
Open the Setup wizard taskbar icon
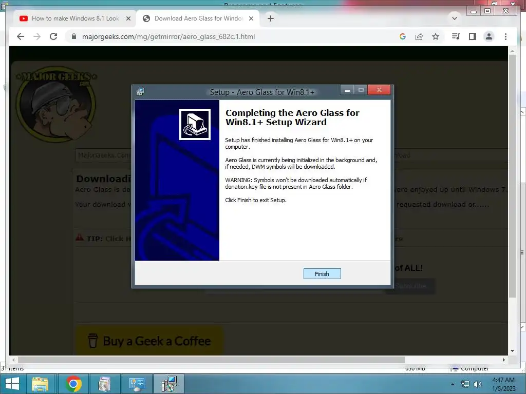pos(168,384)
